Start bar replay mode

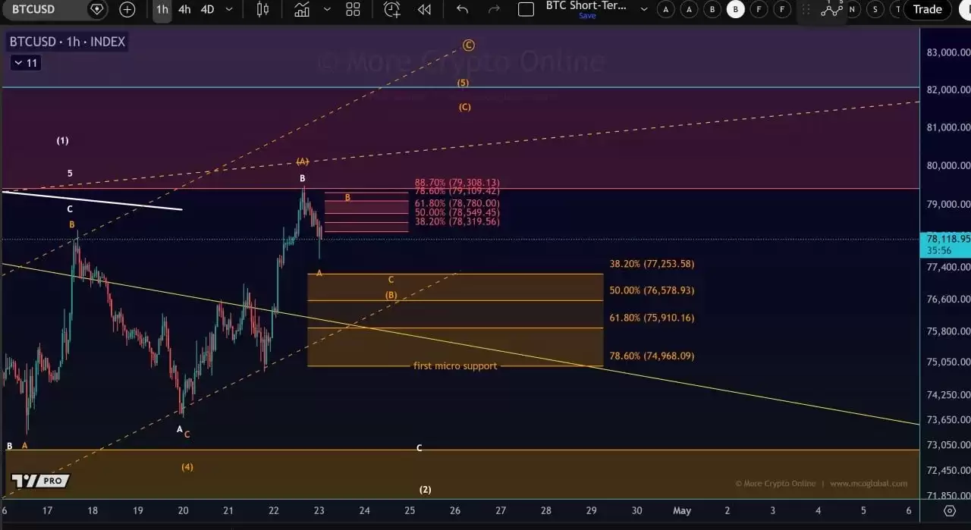(424, 10)
